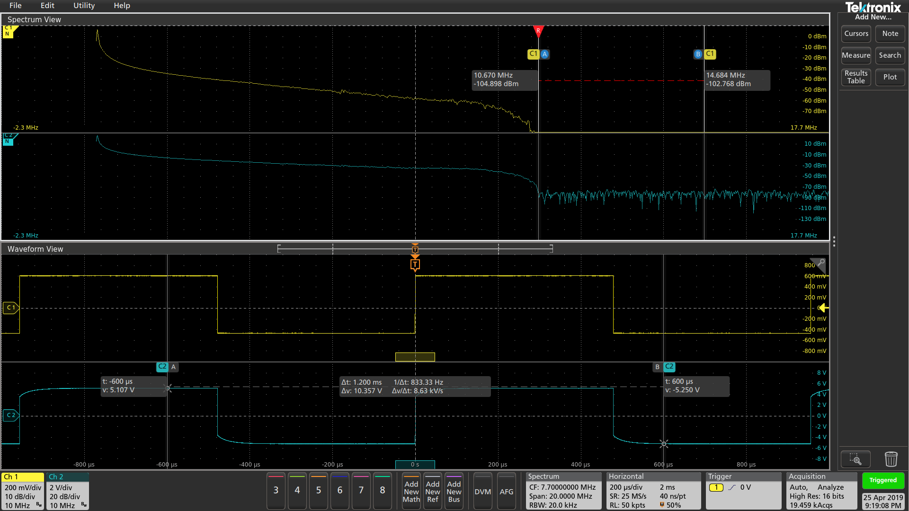Image resolution: width=909 pixels, height=511 pixels.
Task: Open the Edit menu
Action: pyautogui.click(x=47, y=6)
